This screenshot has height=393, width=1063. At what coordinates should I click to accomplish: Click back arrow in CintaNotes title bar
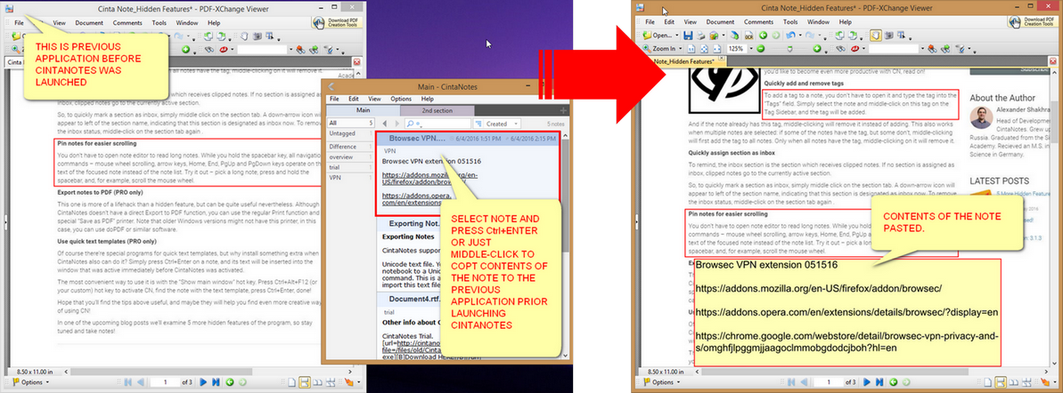tap(331, 86)
